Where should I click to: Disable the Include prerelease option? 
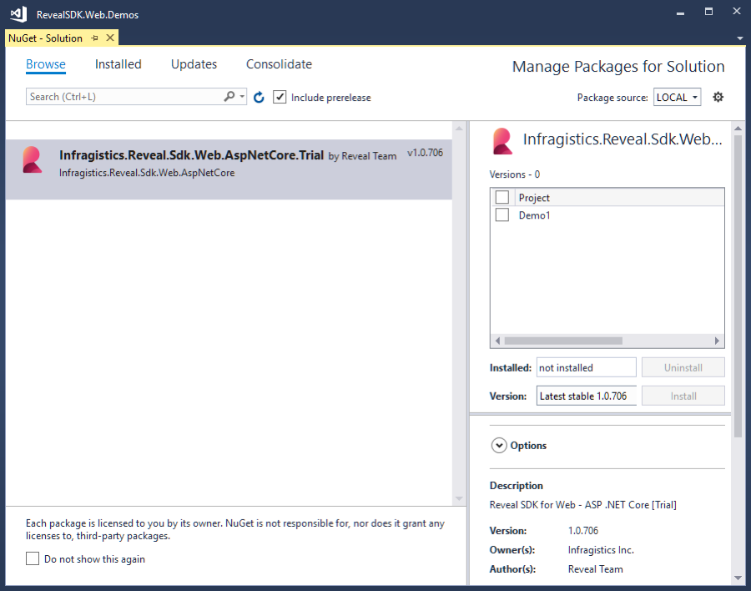click(280, 97)
